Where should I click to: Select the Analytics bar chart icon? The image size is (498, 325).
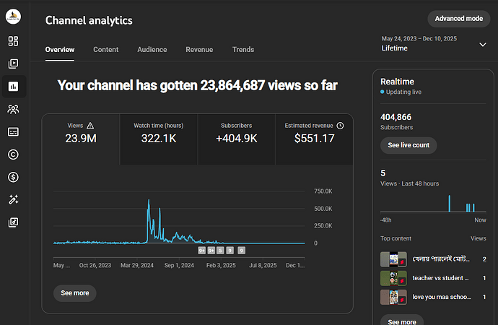pos(13,87)
